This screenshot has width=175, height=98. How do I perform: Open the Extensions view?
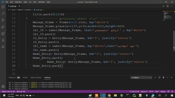point(3,33)
